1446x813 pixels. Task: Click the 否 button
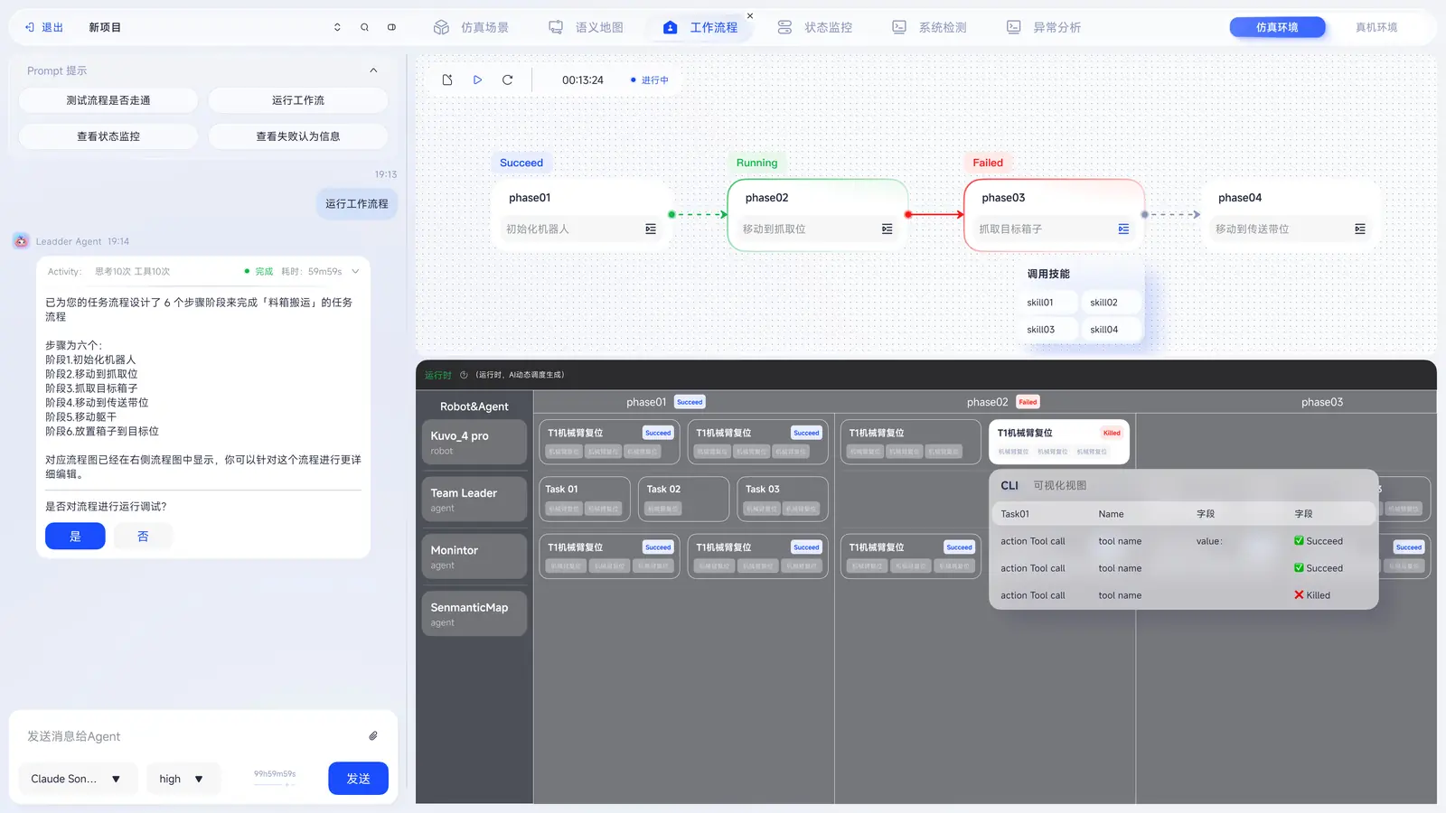143,537
